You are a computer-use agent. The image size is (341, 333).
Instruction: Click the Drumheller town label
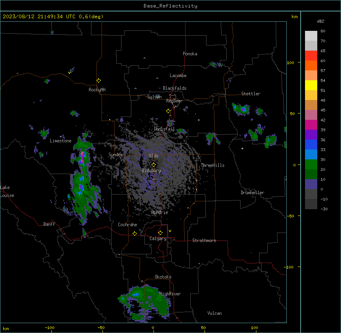click(252, 193)
